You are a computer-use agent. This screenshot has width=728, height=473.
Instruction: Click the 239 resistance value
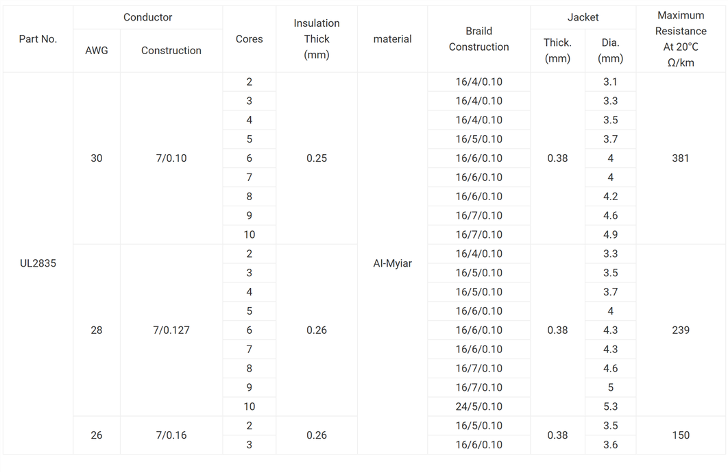tap(681, 330)
